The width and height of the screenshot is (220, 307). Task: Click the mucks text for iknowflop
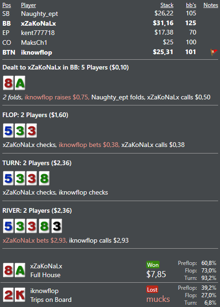(x=158, y=299)
